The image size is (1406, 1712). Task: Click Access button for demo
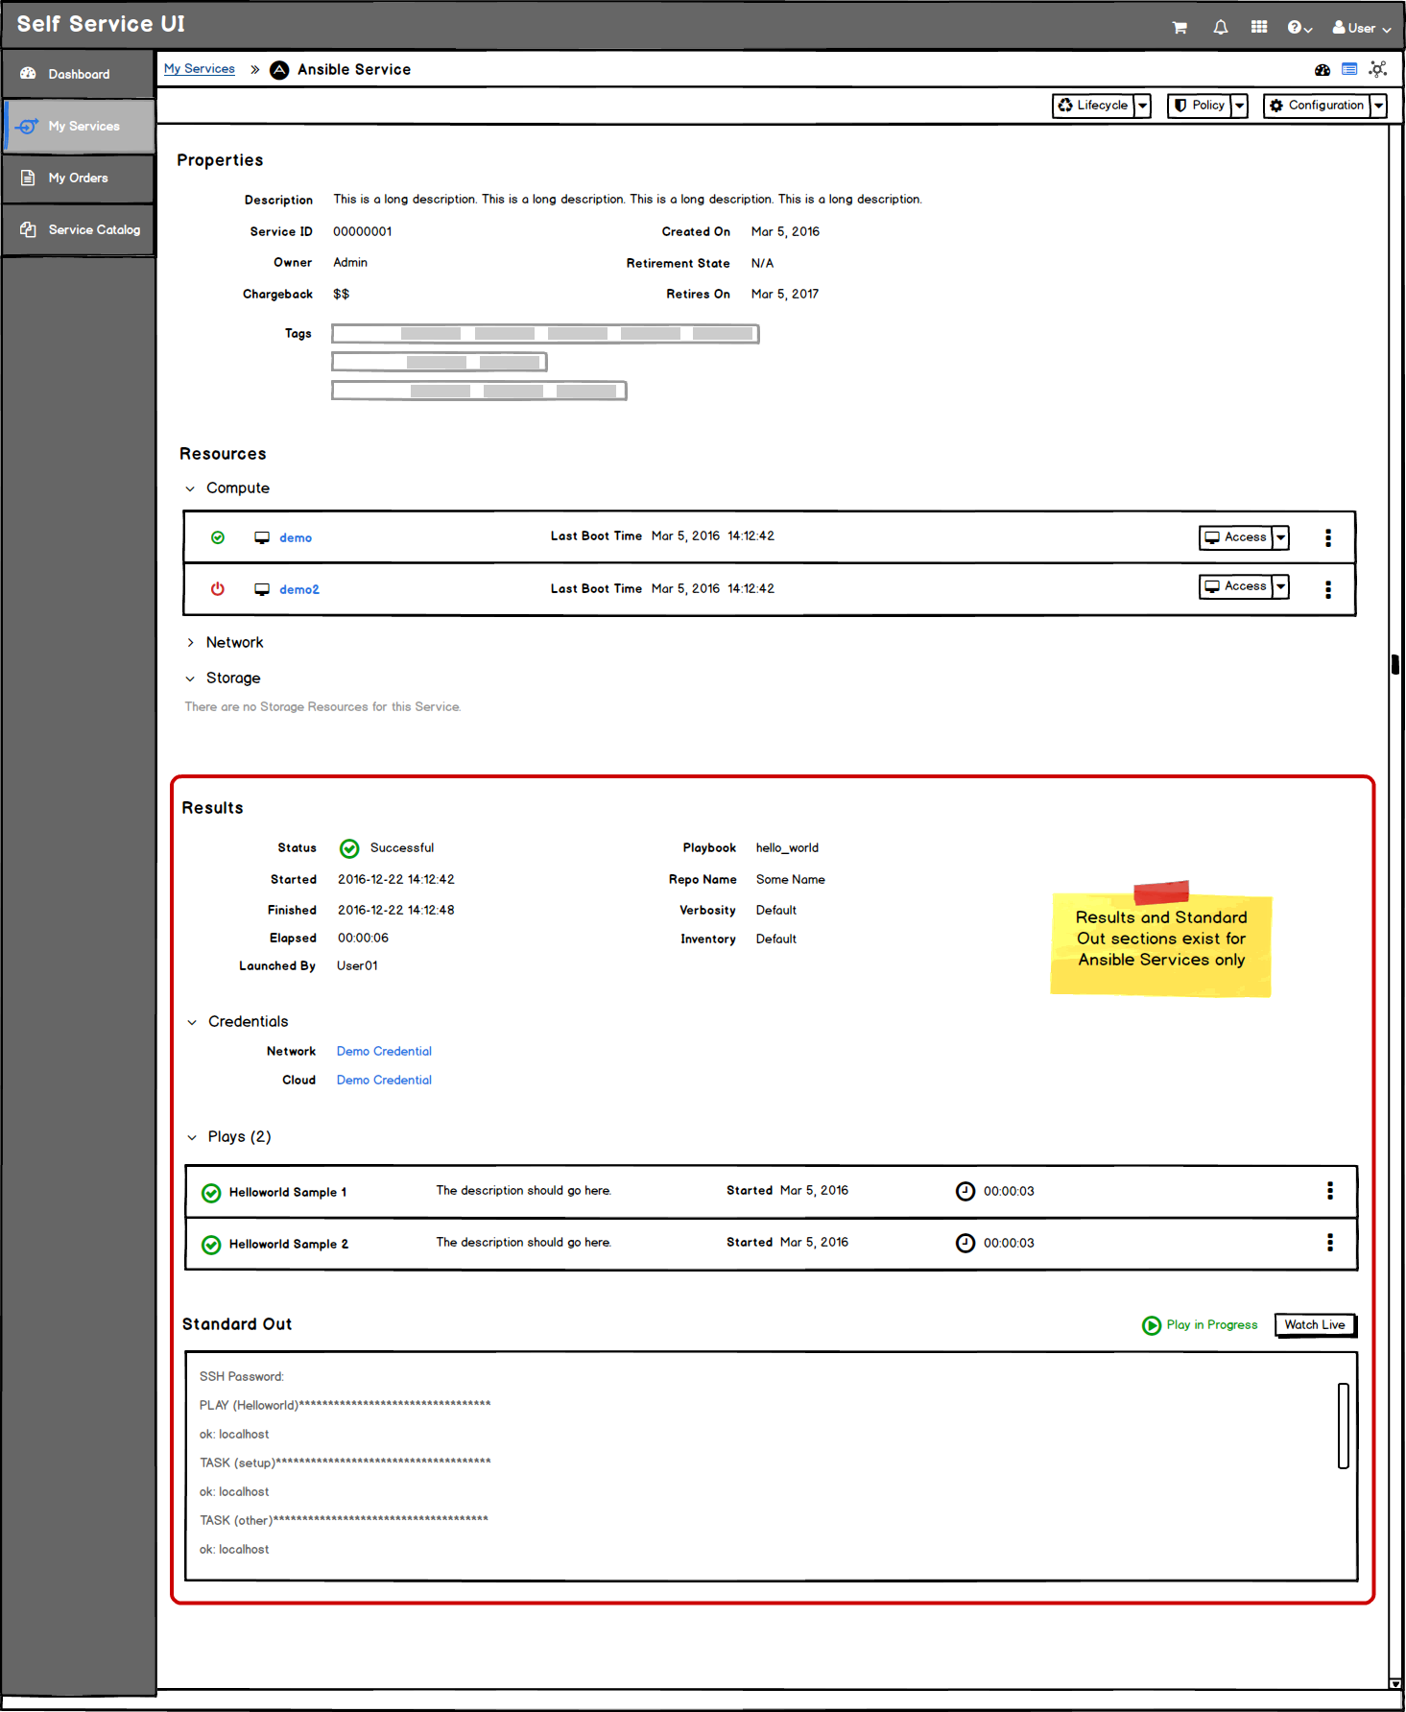point(1236,537)
